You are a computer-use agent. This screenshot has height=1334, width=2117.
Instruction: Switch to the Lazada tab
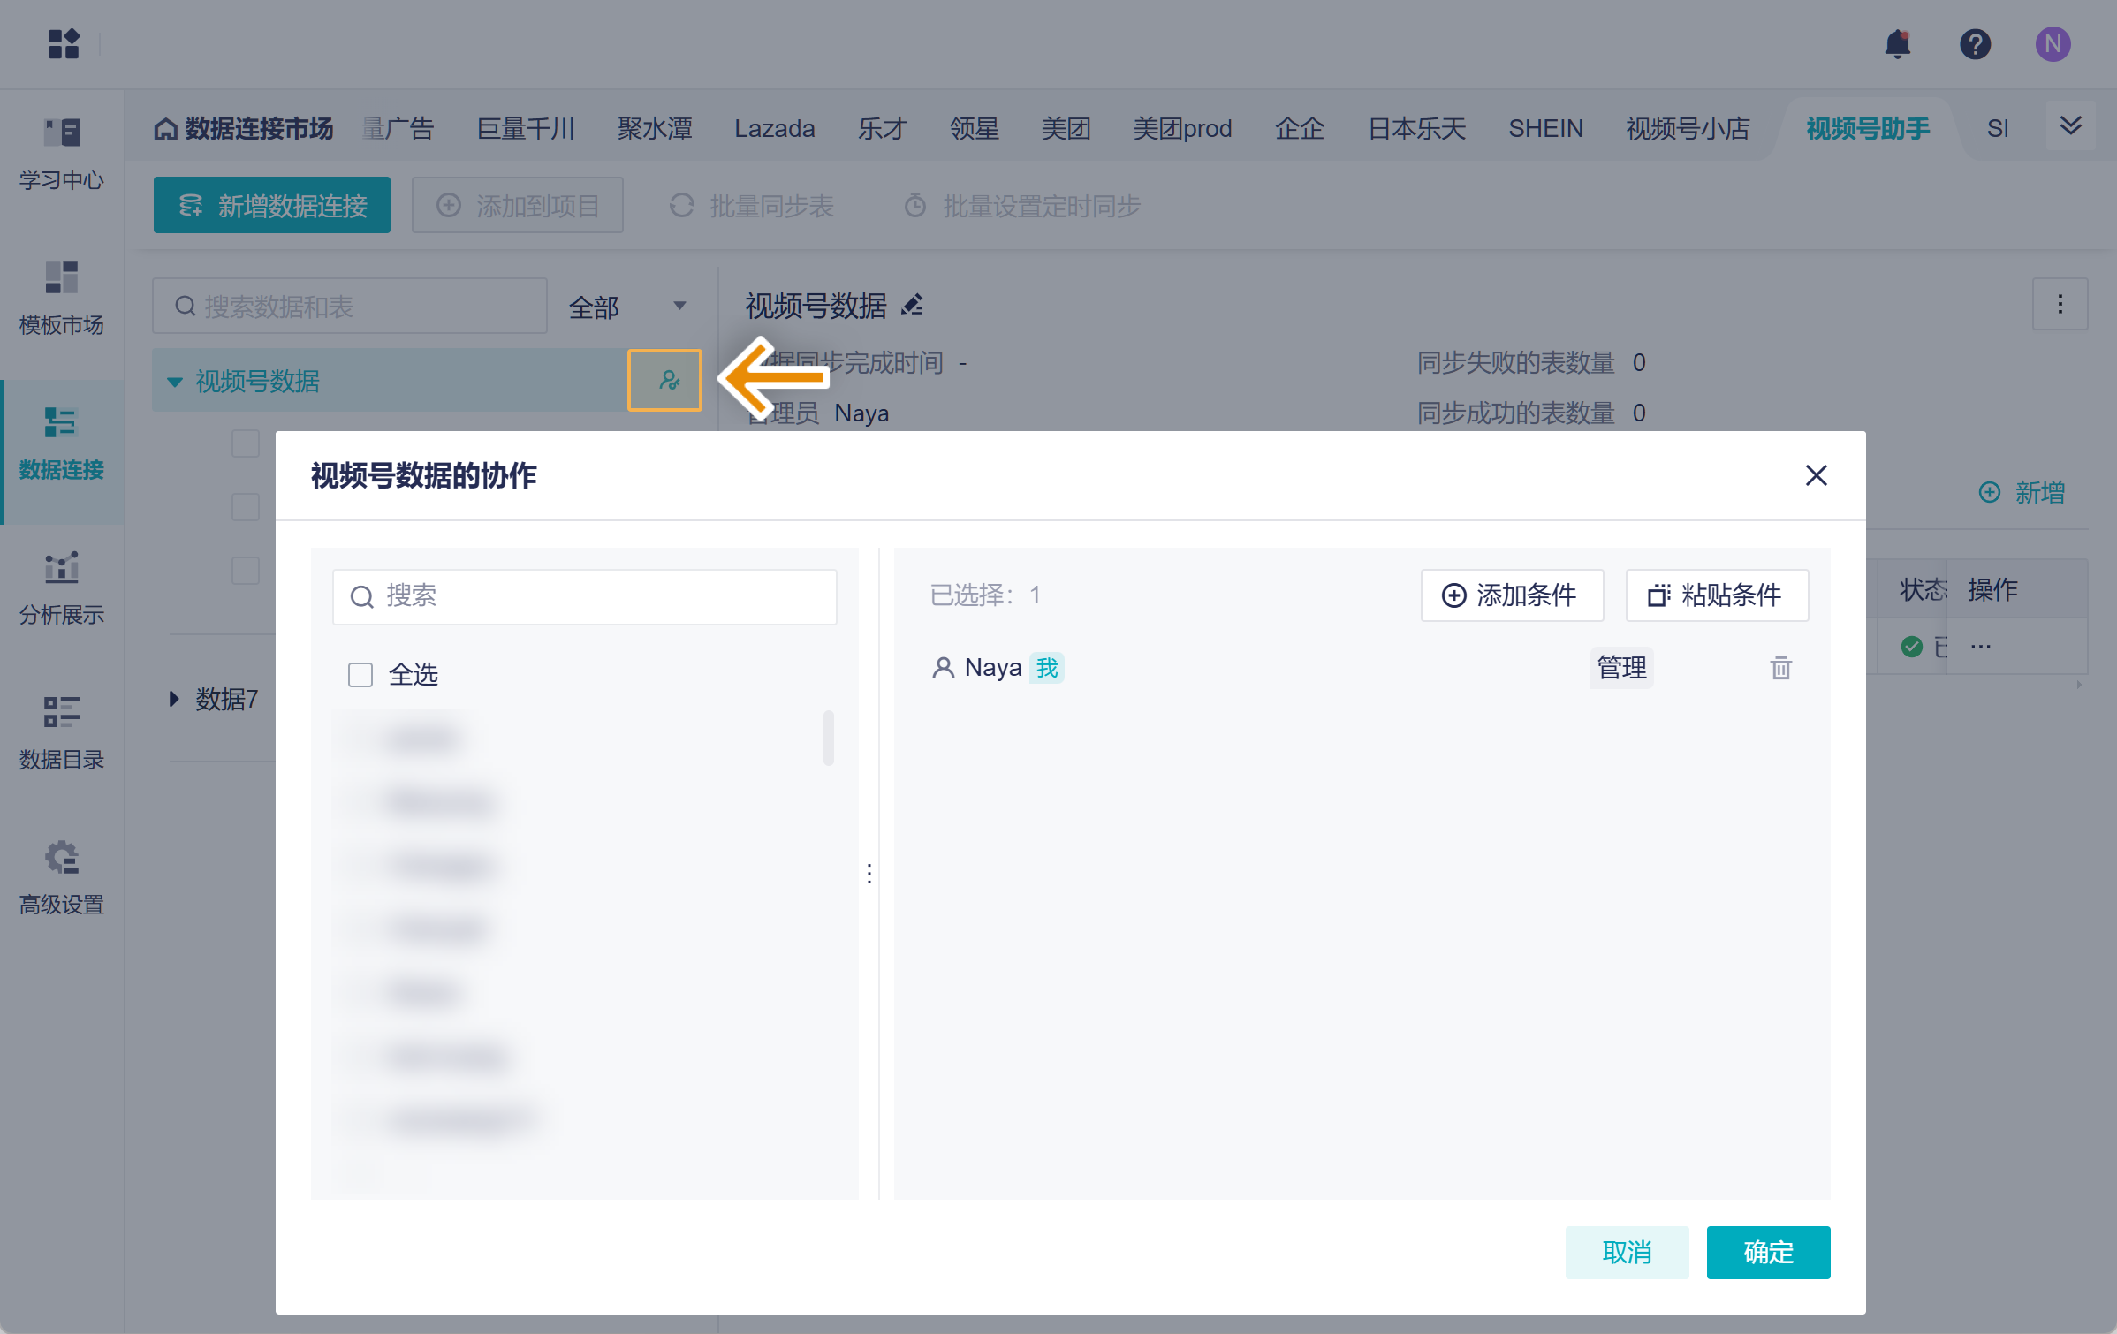pos(774,129)
